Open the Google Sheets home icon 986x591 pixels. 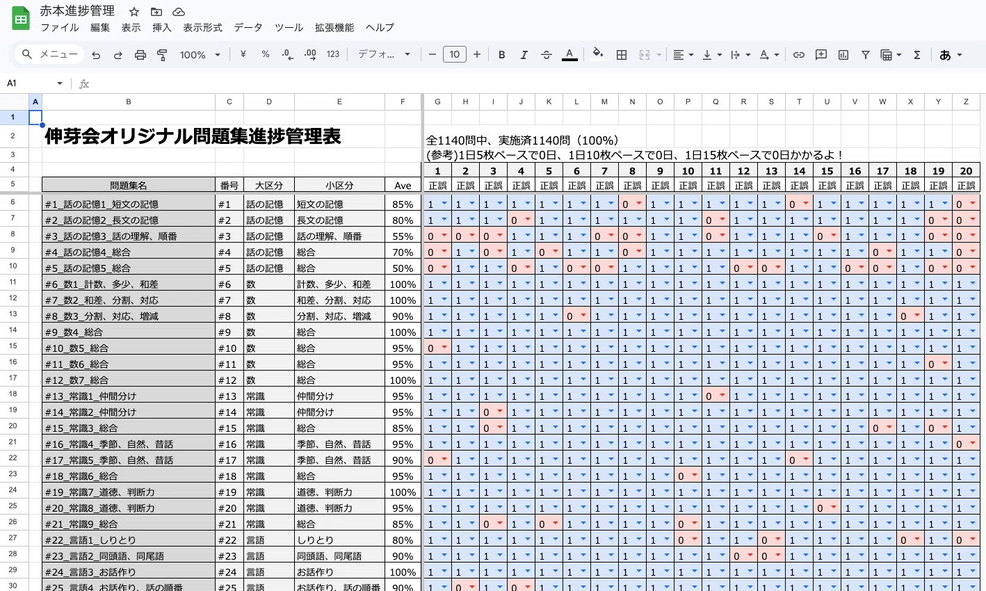coord(21,19)
